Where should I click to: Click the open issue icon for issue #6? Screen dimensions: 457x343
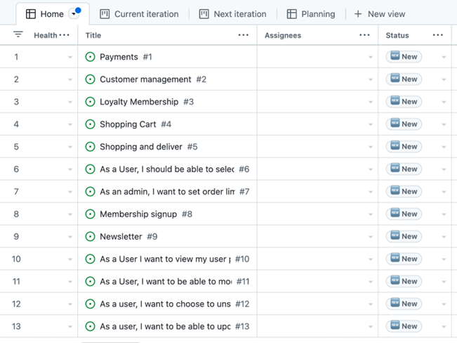(90, 169)
